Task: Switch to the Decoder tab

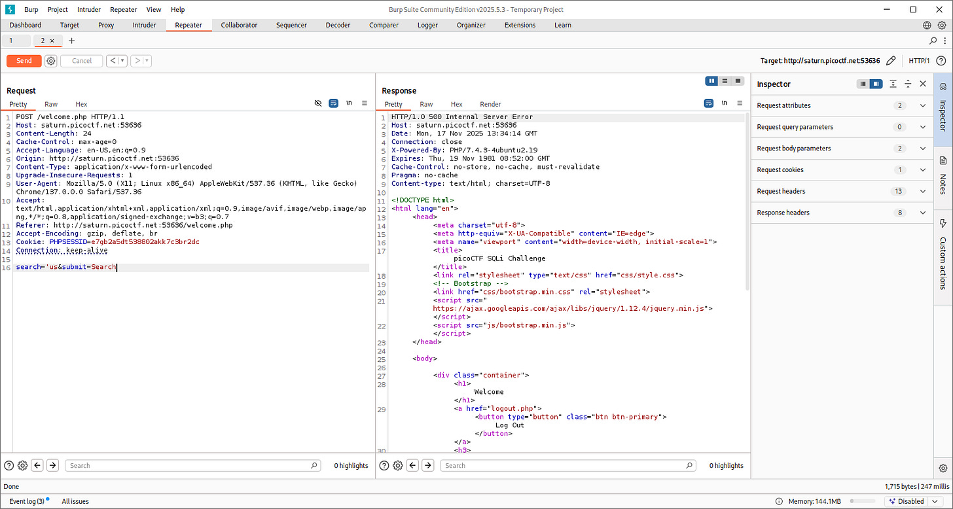Action: click(x=338, y=26)
